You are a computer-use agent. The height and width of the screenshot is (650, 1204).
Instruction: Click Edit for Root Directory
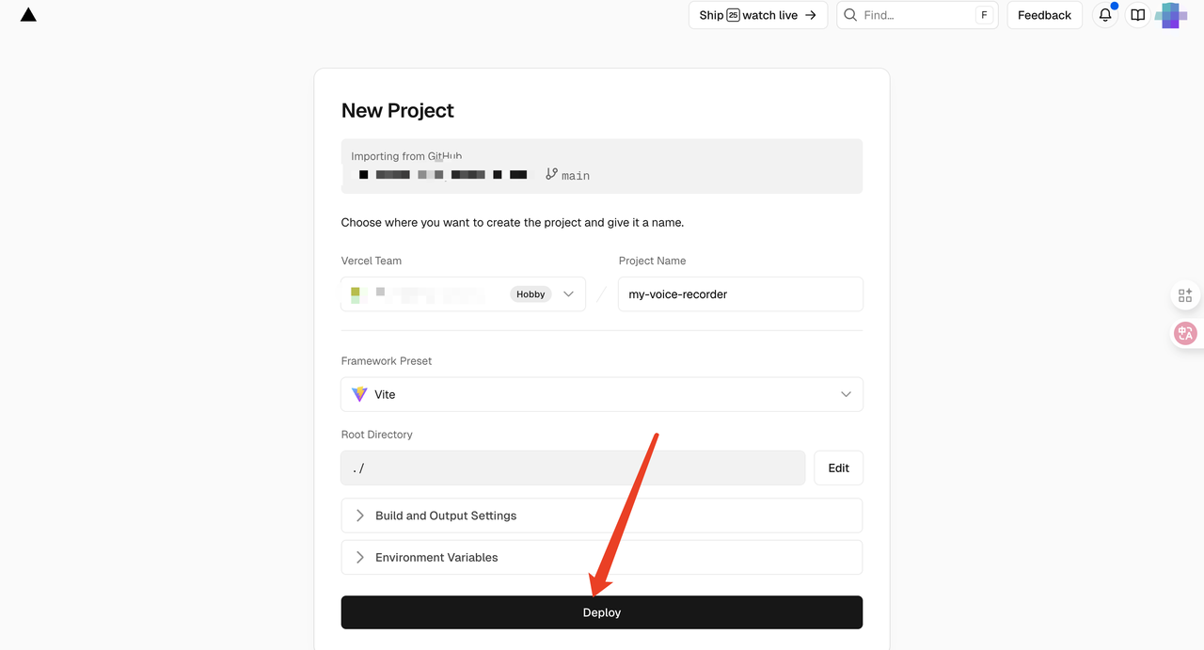tap(838, 468)
